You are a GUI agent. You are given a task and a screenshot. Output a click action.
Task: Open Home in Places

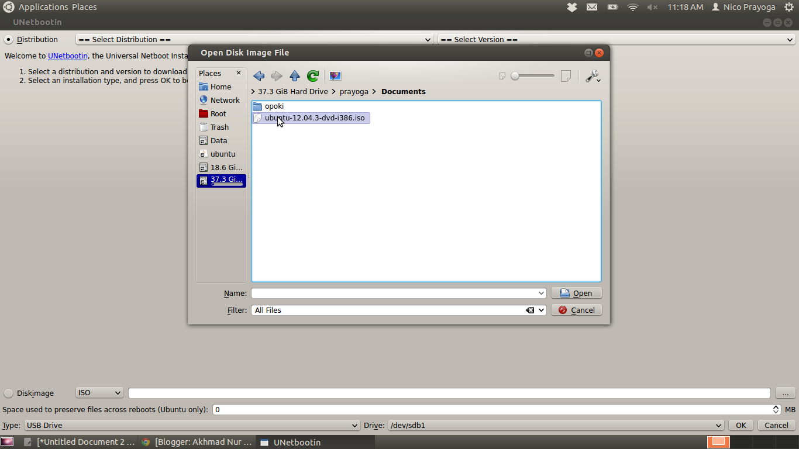pyautogui.click(x=221, y=87)
